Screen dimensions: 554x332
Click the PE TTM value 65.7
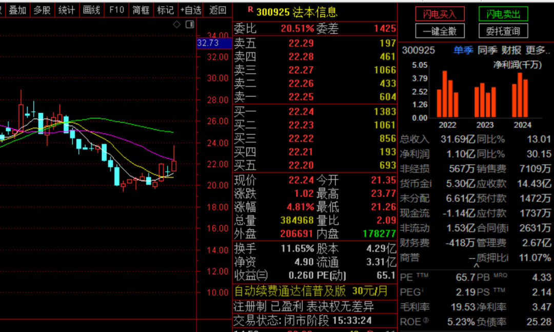click(x=465, y=278)
